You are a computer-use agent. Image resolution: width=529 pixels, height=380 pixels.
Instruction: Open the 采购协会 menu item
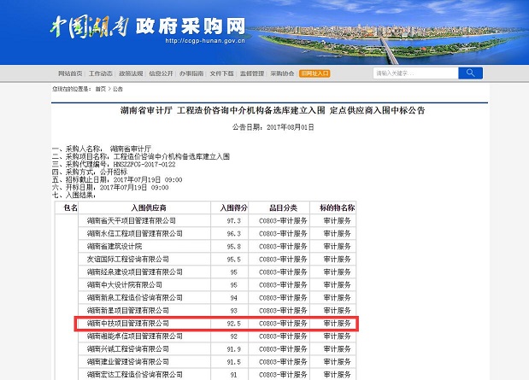click(x=282, y=73)
